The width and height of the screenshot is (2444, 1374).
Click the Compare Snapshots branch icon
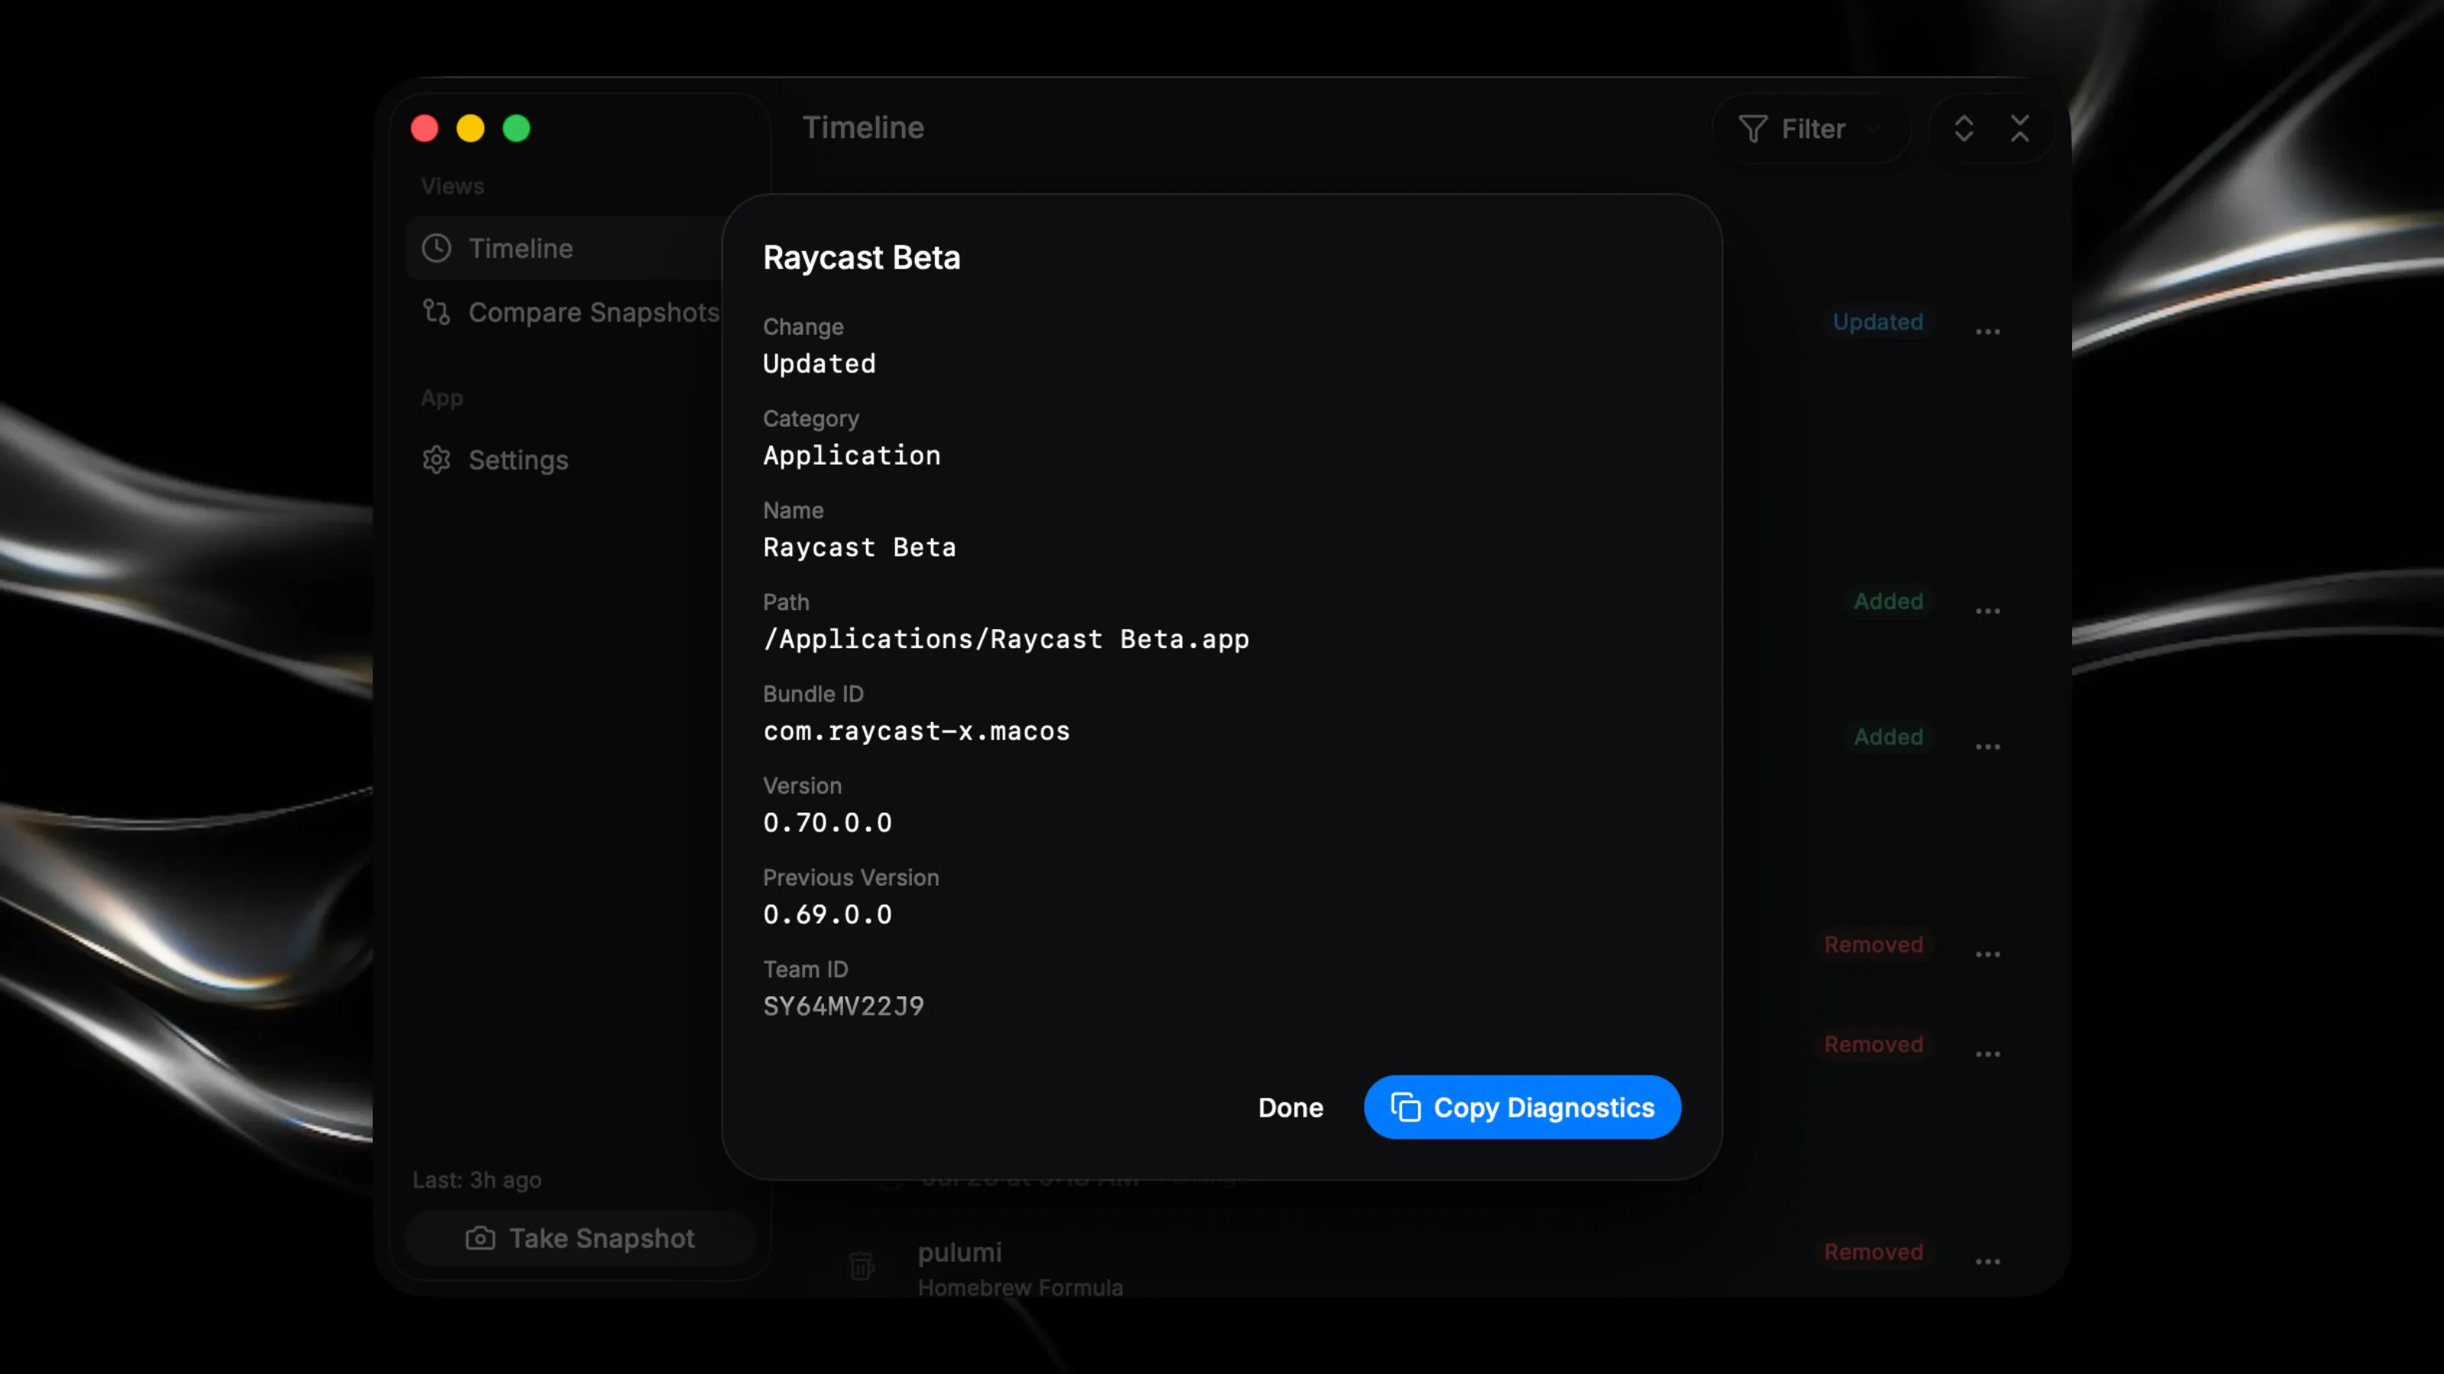tap(436, 312)
